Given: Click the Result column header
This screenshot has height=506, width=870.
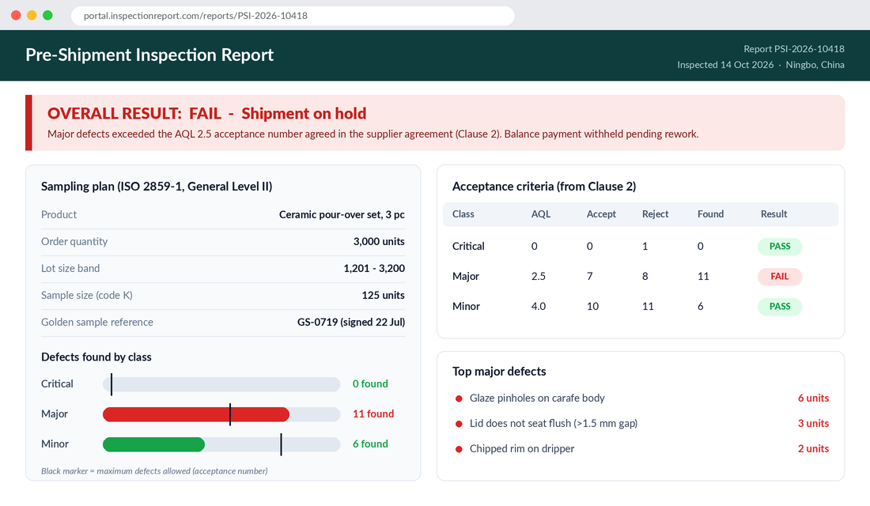Looking at the screenshot, I should 774,214.
